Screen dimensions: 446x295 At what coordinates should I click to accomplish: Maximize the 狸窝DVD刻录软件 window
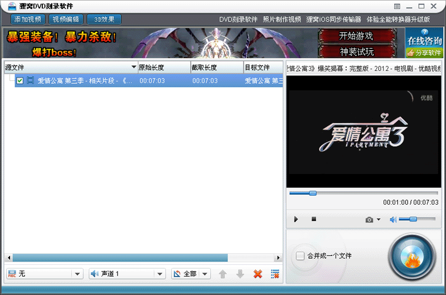pyautogui.click(x=421, y=6)
